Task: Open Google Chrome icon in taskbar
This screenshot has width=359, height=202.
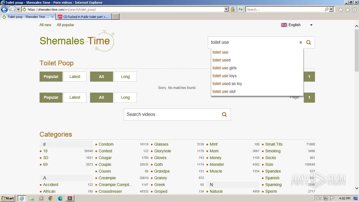Action: tap(51, 198)
